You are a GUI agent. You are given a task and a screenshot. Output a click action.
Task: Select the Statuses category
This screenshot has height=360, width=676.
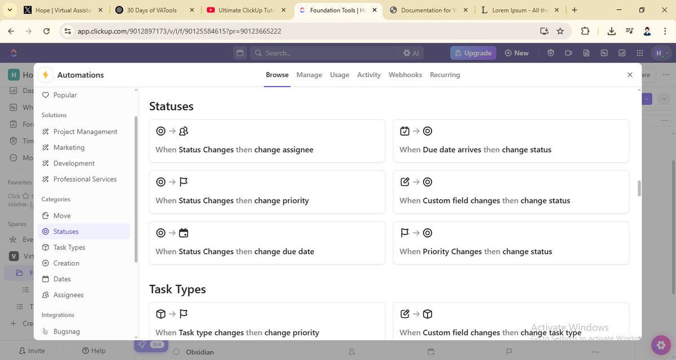coord(83,231)
